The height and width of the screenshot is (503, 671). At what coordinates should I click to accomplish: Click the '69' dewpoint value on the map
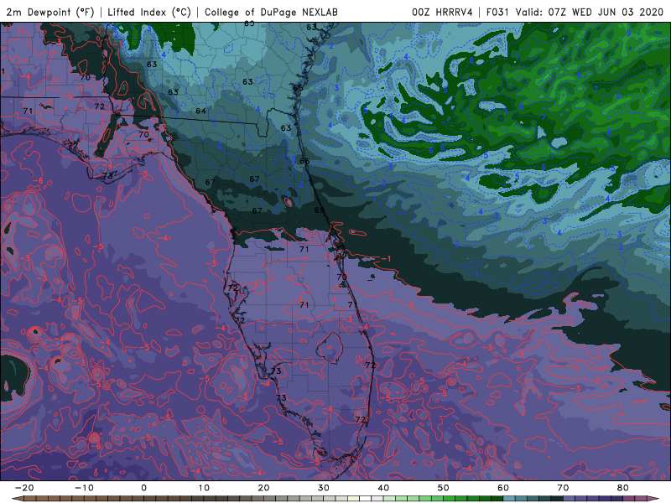click(320, 210)
